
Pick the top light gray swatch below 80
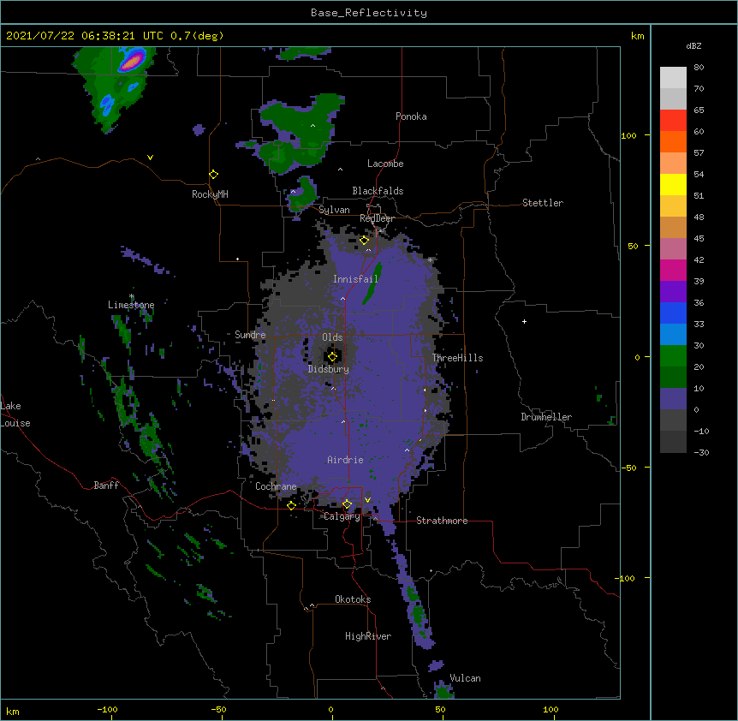(x=673, y=78)
